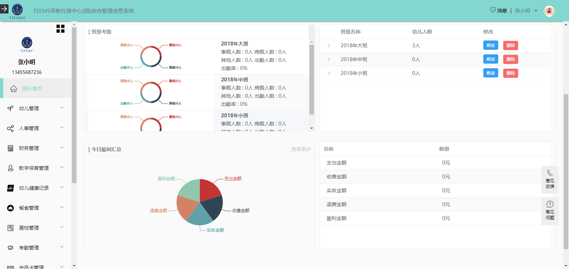This screenshot has width=569, height=269.
Task: Expand the 2018年中班 table row
Action: click(329, 59)
